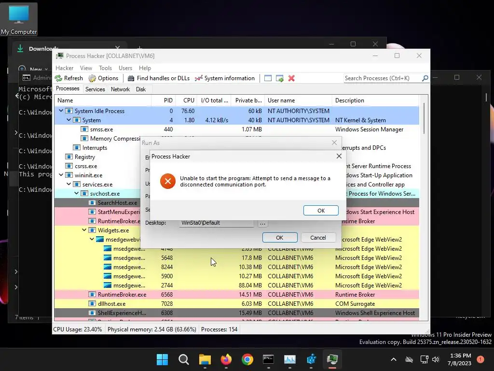This screenshot has height=371, width=494.
Task: Sort by the Name column header
Action: 103,100
